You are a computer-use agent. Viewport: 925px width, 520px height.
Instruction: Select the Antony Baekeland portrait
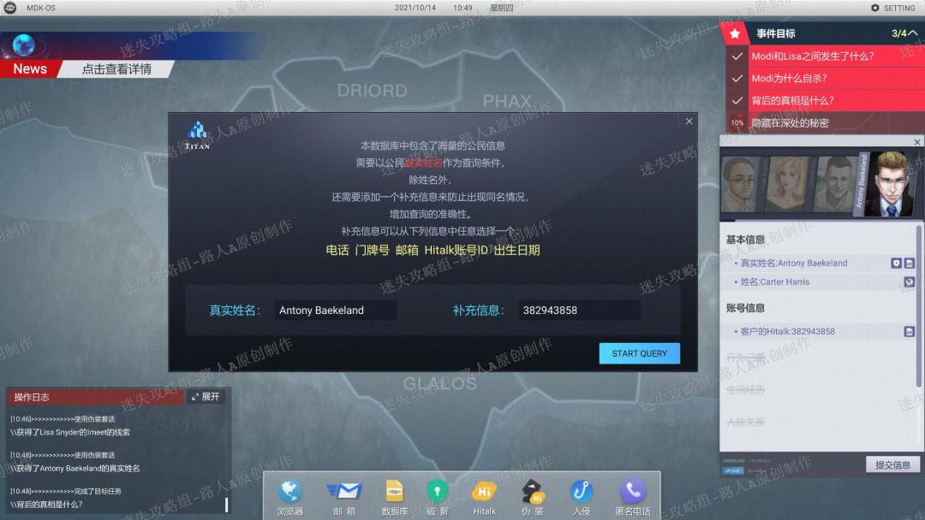tap(890, 185)
